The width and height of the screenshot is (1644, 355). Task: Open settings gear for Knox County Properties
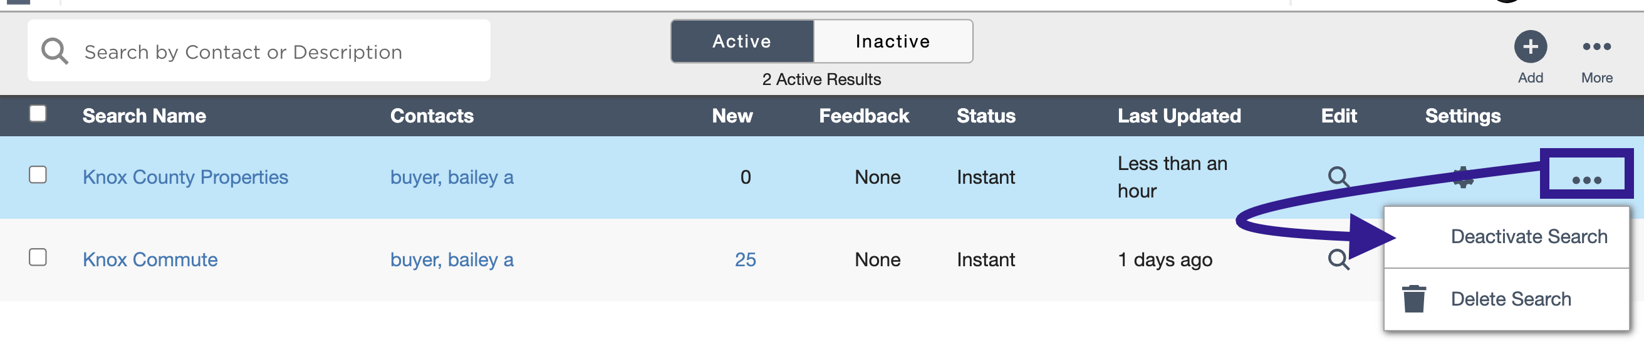[x=1462, y=177]
